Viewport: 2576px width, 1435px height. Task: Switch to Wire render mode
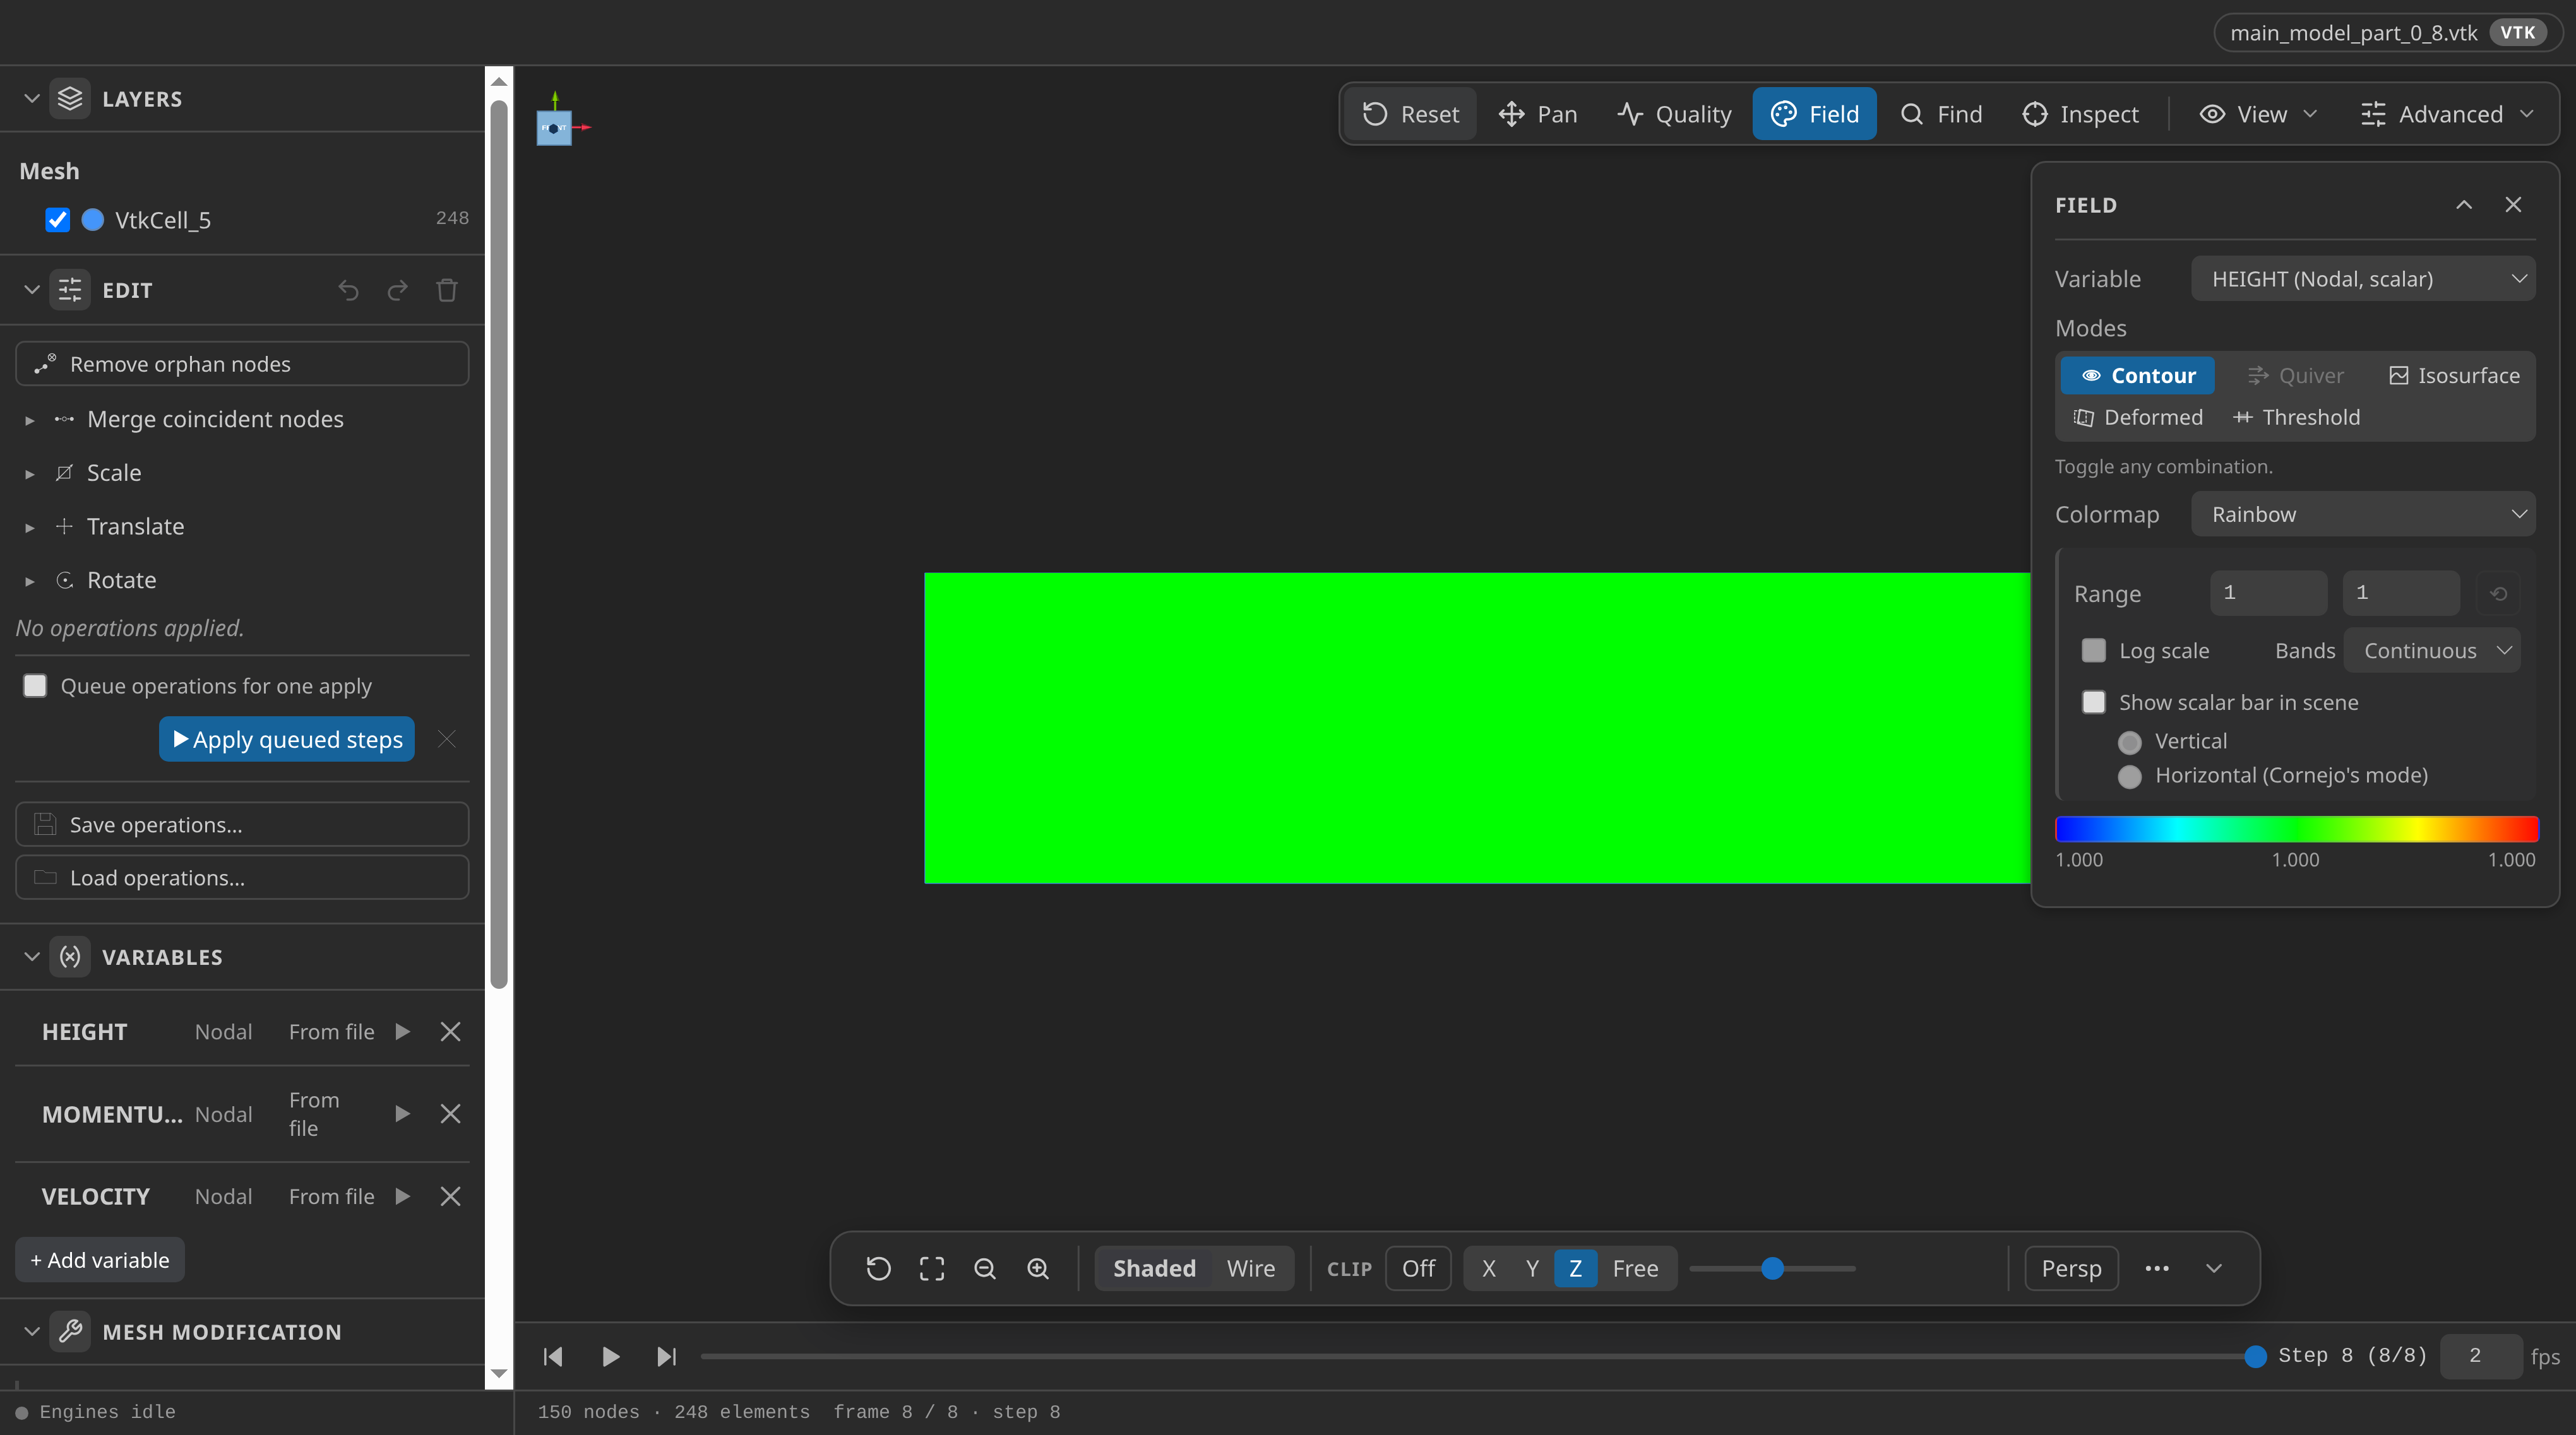1250,1268
